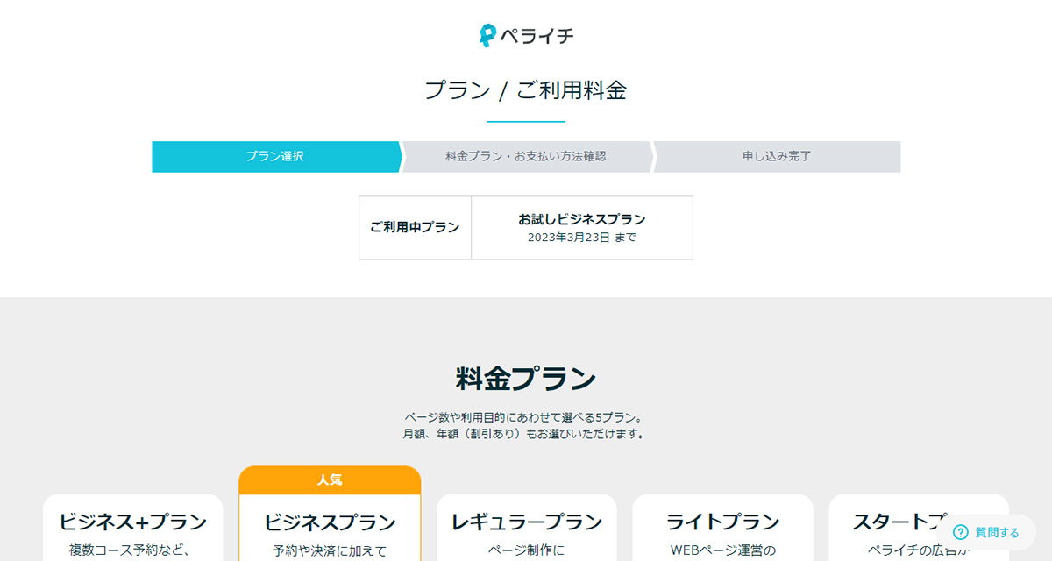Click the ページ制作に description text

[x=527, y=551]
